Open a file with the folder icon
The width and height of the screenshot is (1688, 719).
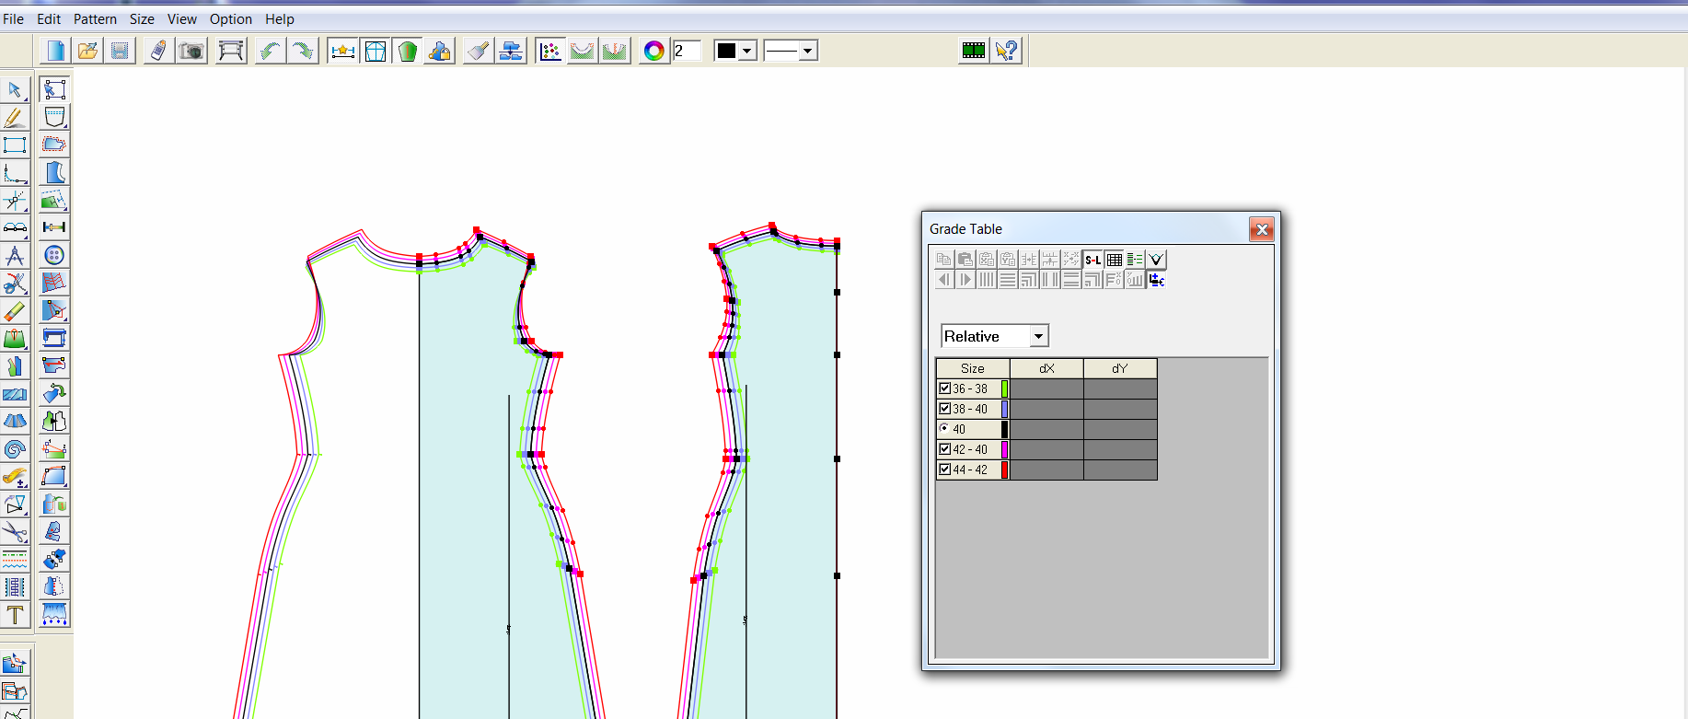click(x=87, y=51)
